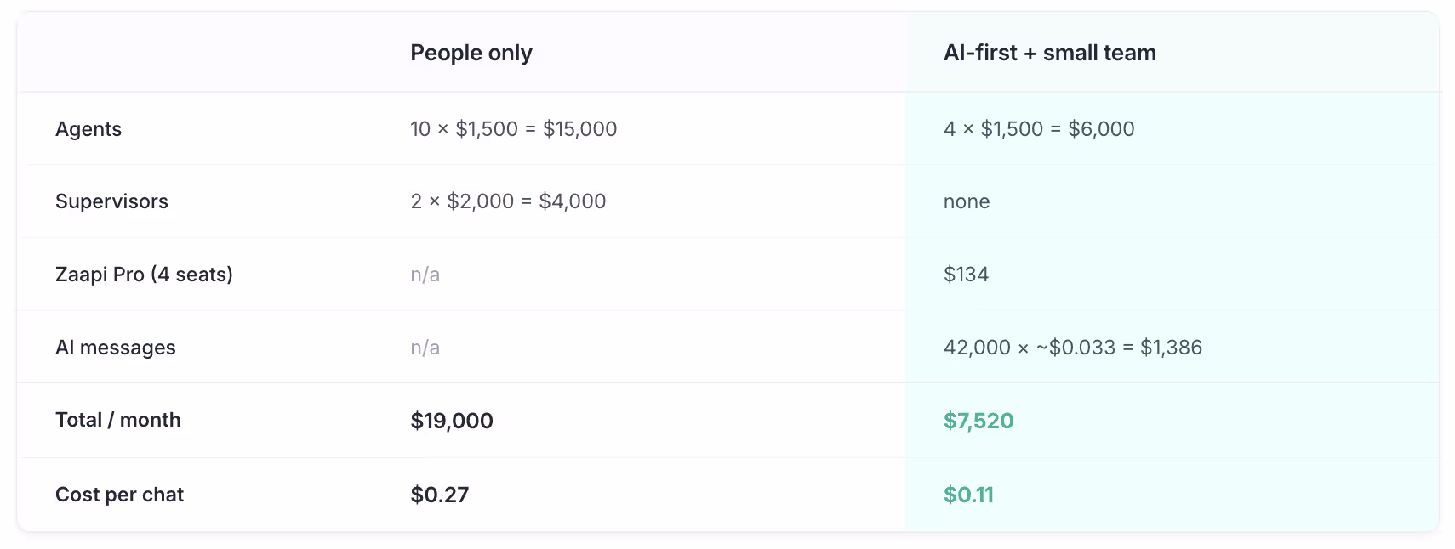
Task: Click 'none' in the Supervisors row
Action: click(x=967, y=202)
